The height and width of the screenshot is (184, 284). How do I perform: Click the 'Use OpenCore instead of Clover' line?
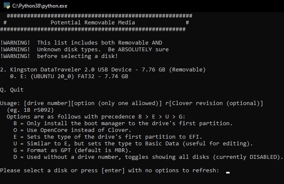[x=72, y=130]
